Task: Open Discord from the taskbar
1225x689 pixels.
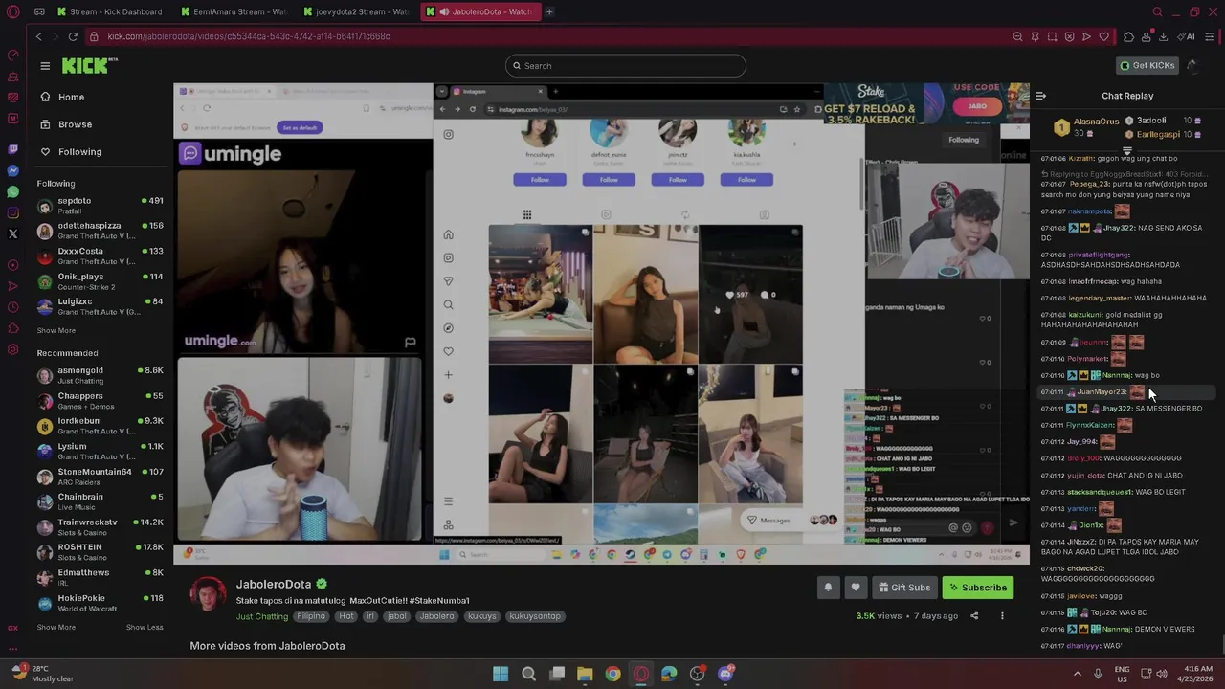Action: 725,674
